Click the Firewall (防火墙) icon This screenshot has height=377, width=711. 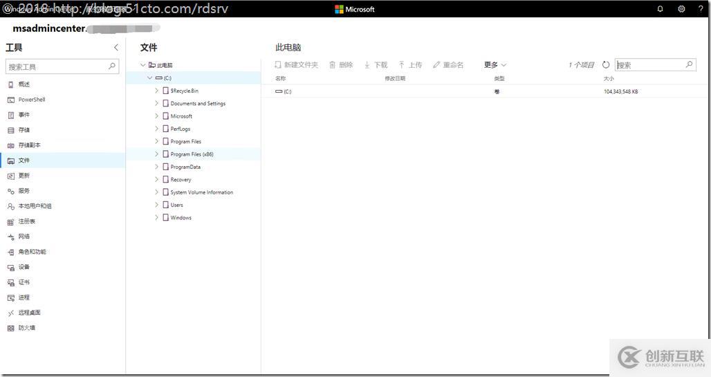coord(11,328)
